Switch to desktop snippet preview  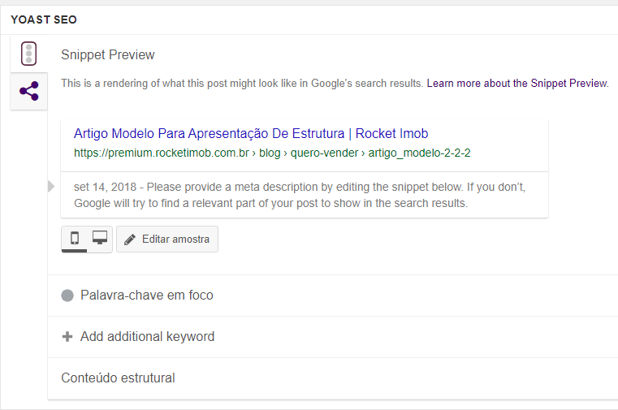click(x=100, y=238)
